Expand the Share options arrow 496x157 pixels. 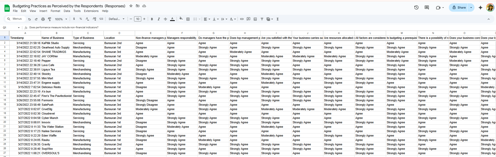tap(471, 8)
